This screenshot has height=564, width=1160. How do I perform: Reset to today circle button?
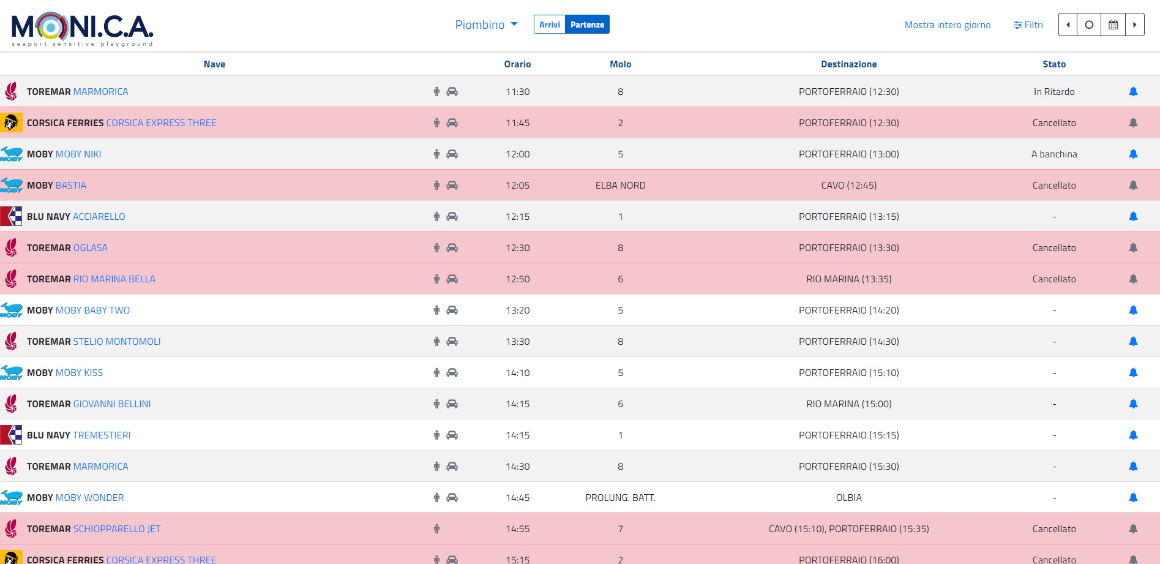click(x=1089, y=24)
